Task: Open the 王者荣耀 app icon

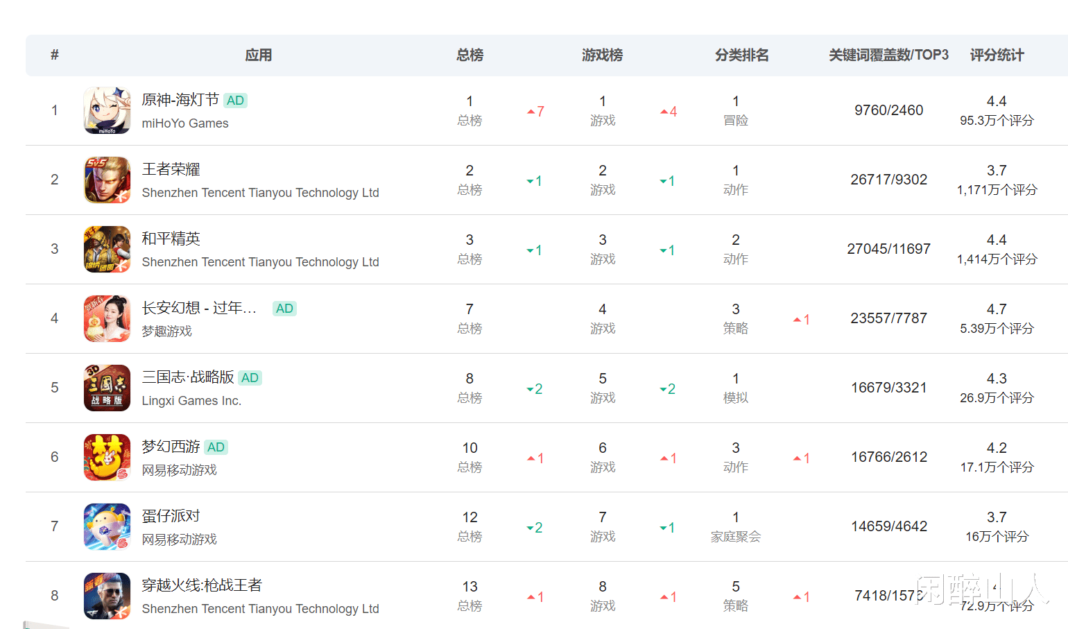Action: tap(107, 180)
